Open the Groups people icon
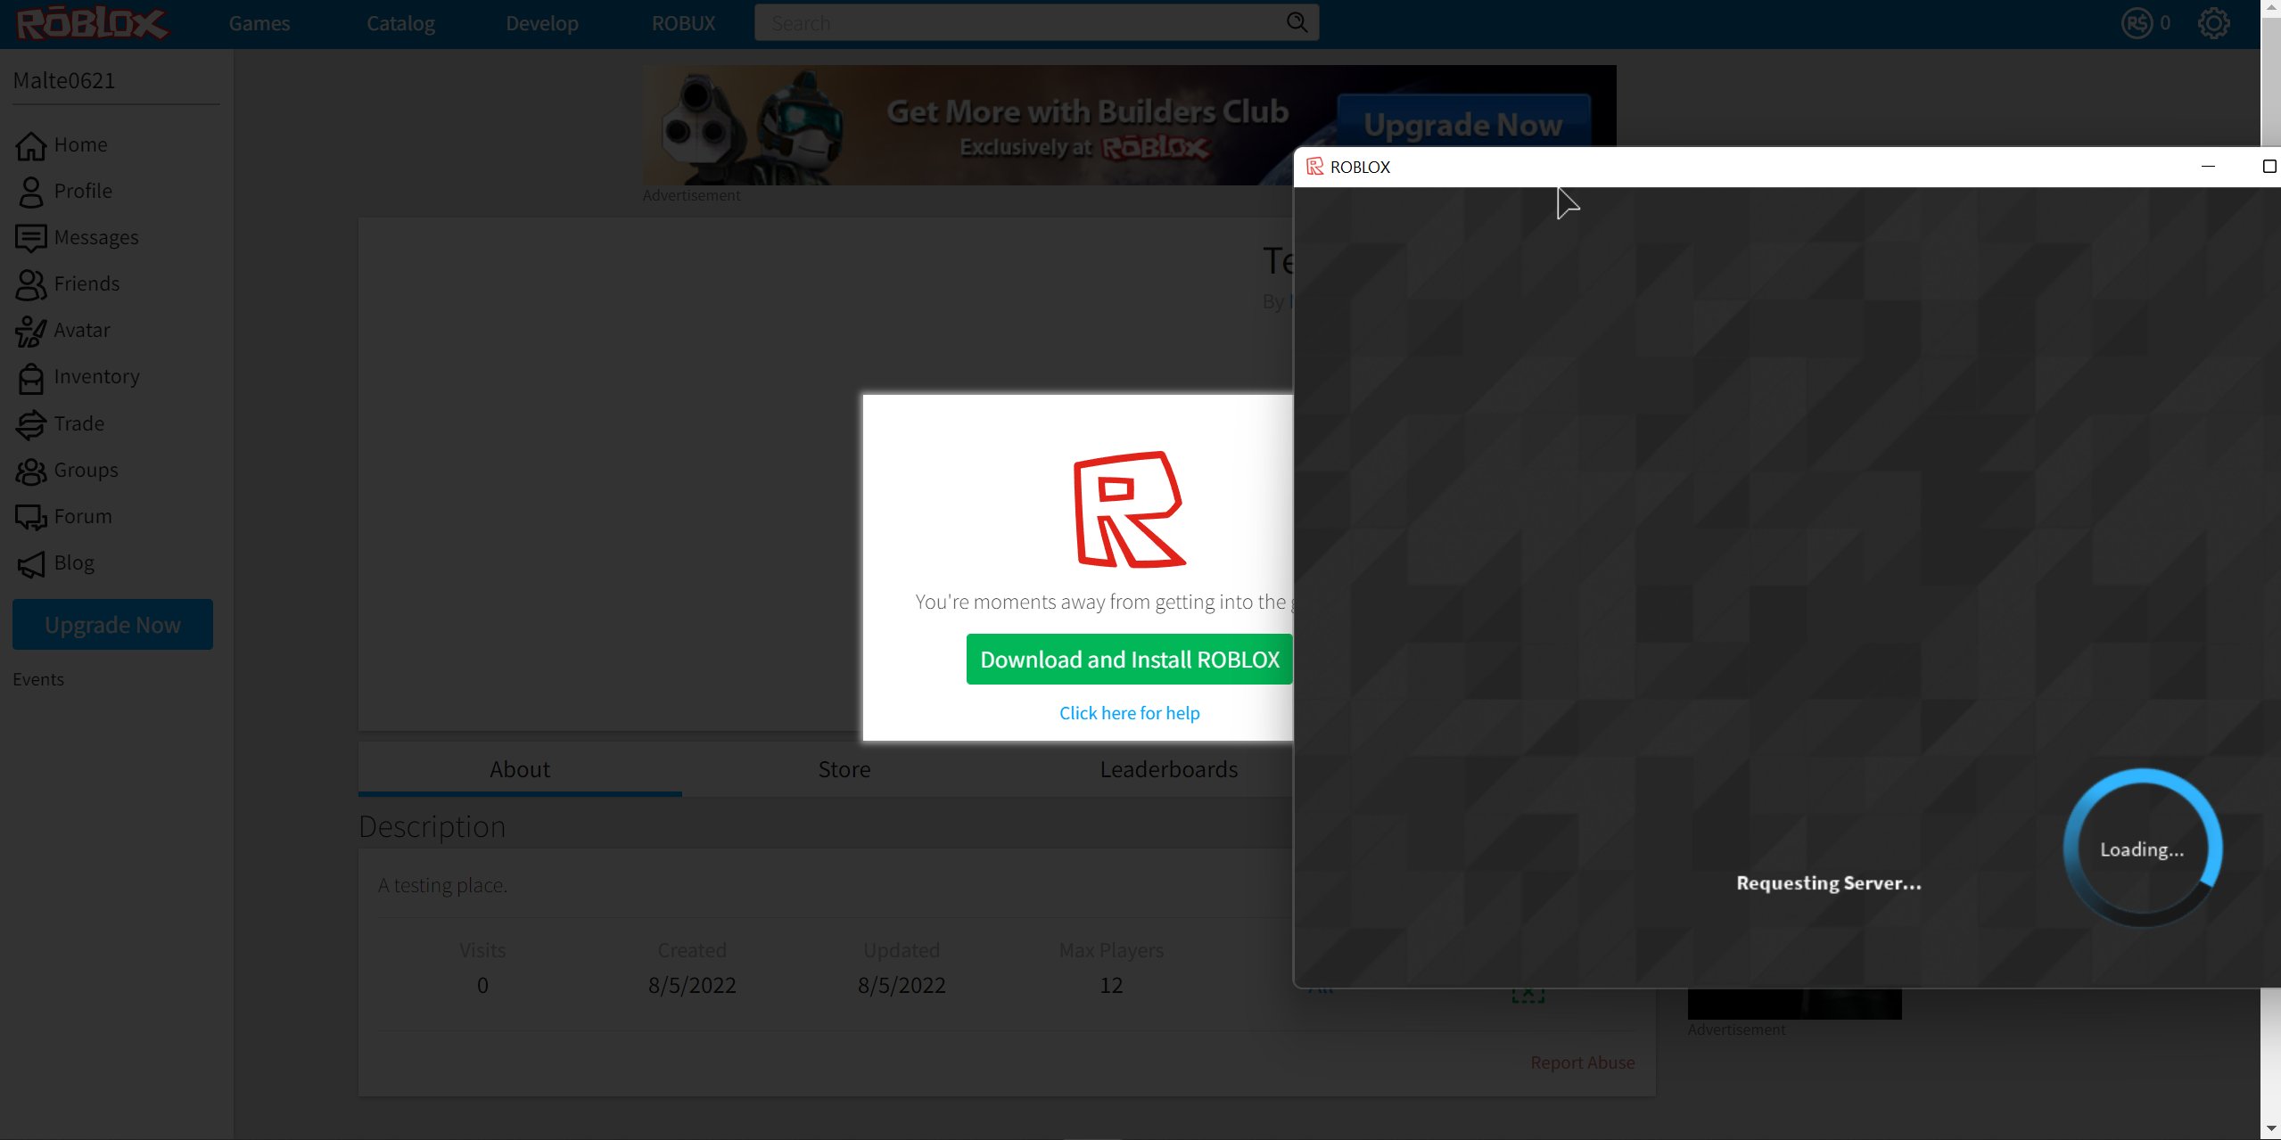This screenshot has width=2281, height=1140. click(x=31, y=471)
